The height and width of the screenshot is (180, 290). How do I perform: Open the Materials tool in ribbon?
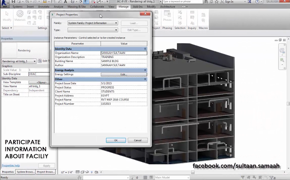pyautogui.click(x=20, y=15)
